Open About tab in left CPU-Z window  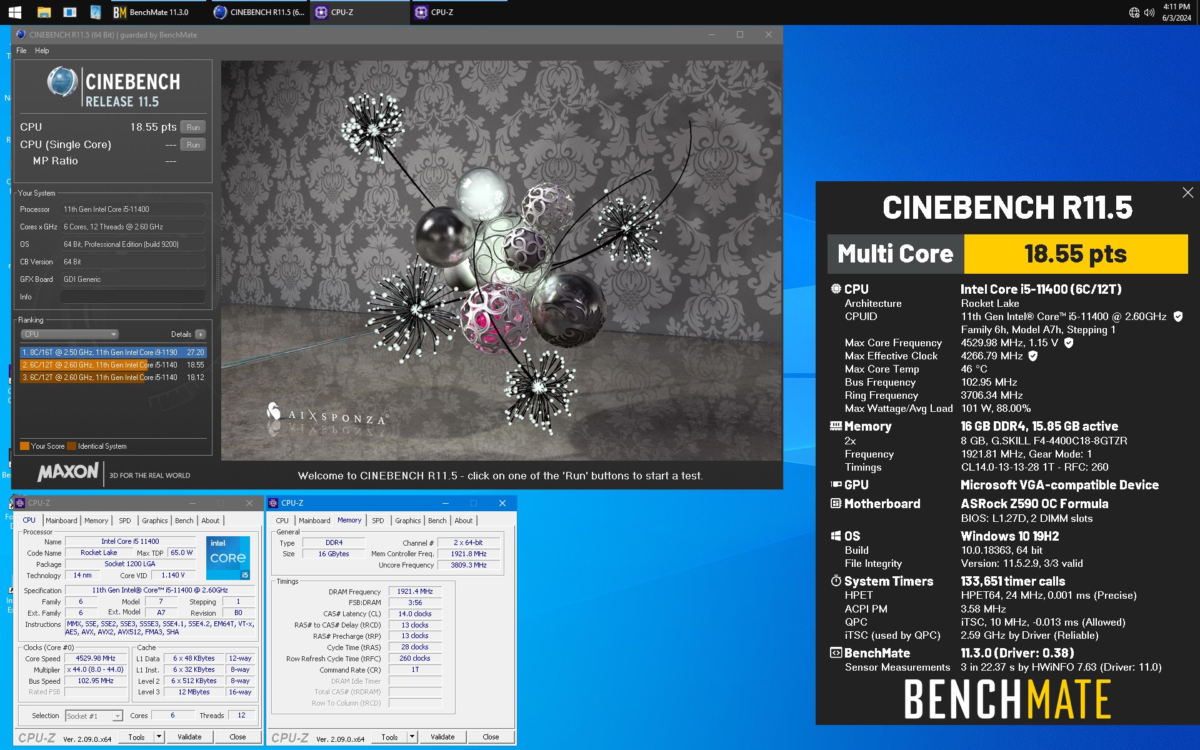[x=211, y=521]
